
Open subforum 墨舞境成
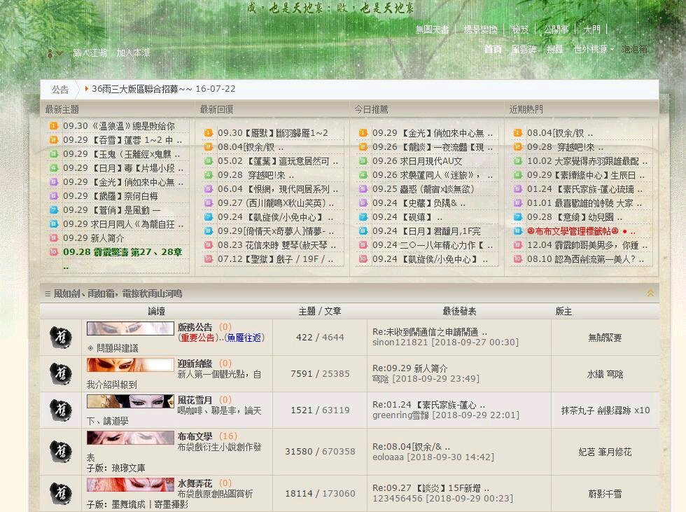click(x=128, y=504)
